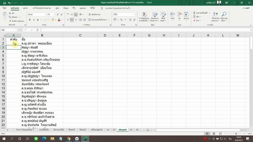This screenshot has height=142, width=253.
Task: Click the Decrease Decimal icon
Action: point(134,20)
